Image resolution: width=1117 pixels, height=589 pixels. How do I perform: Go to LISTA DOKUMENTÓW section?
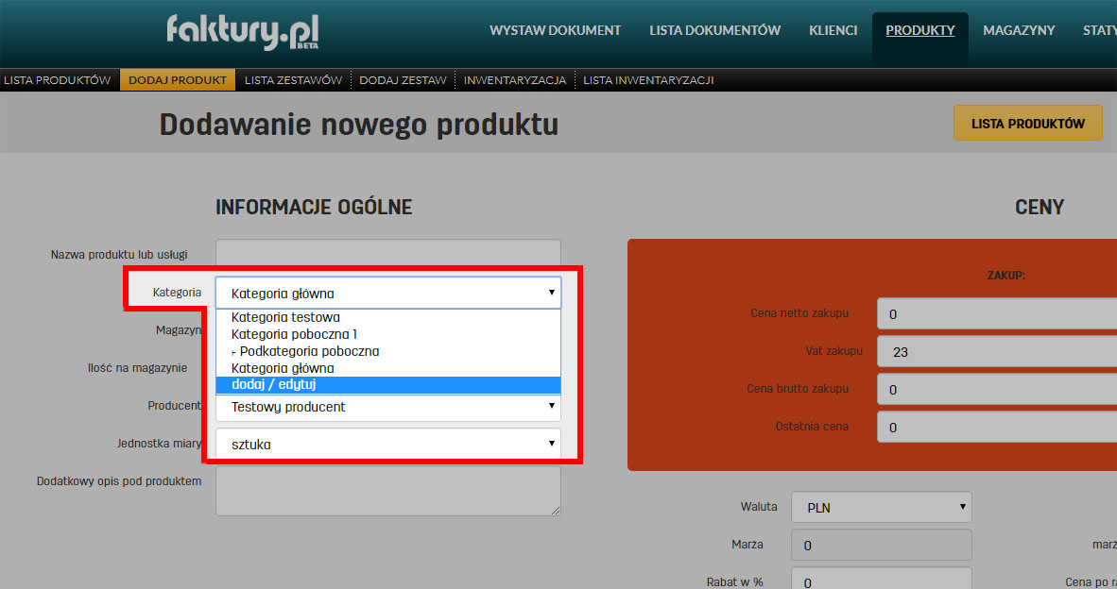point(714,29)
